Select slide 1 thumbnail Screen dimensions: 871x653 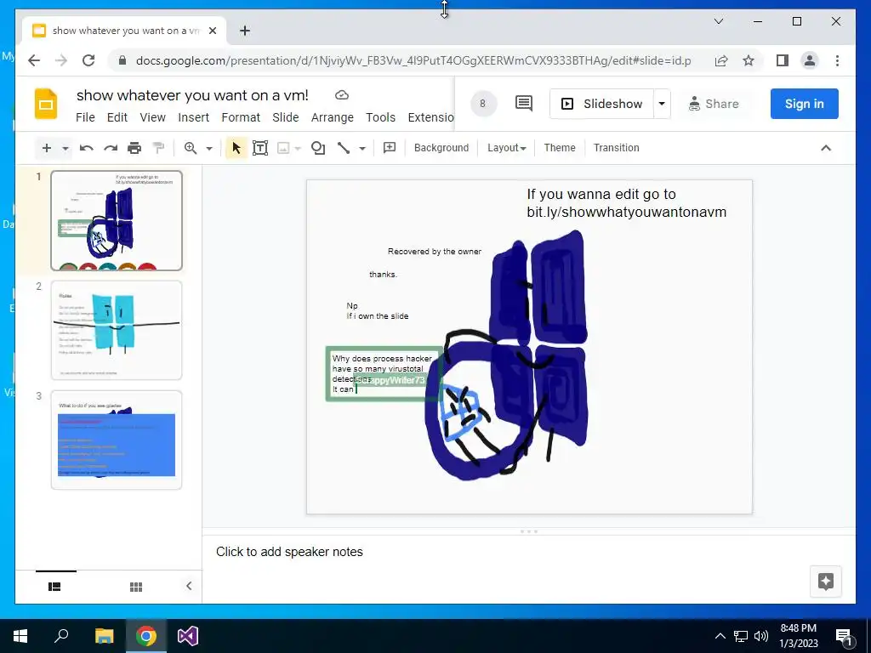coord(116,220)
